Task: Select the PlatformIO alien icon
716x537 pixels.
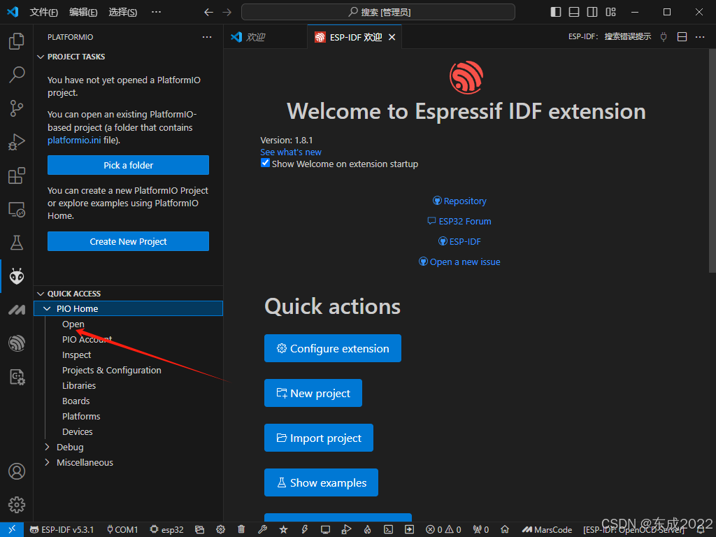Action: point(17,277)
